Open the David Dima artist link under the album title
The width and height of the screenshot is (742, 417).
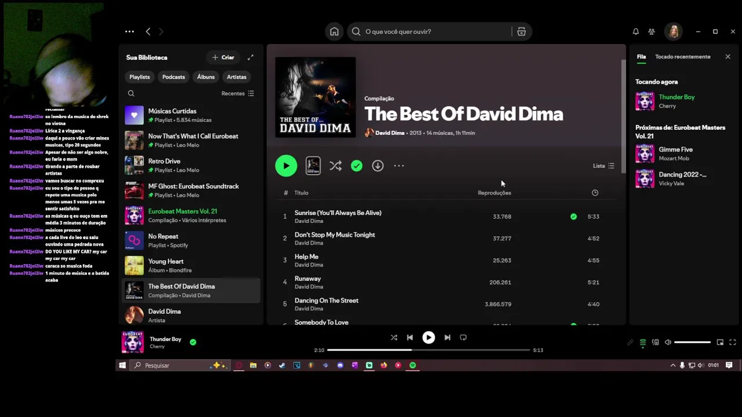pyautogui.click(x=390, y=133)
